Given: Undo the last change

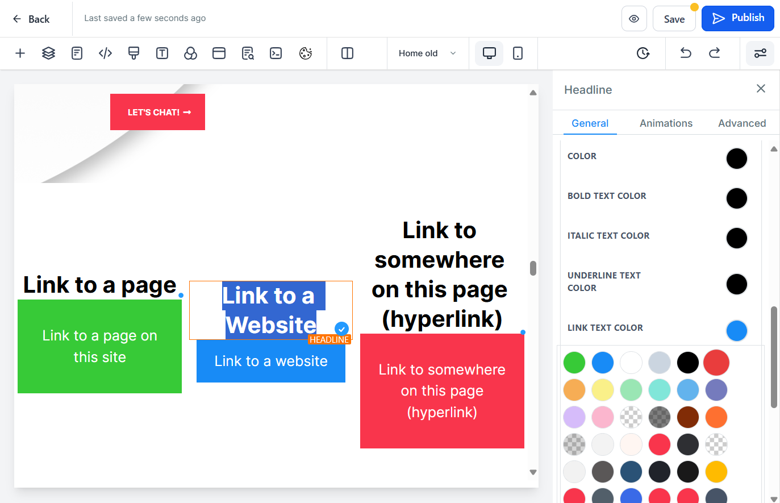Looking at the screenshot, I should pos(686,53).
